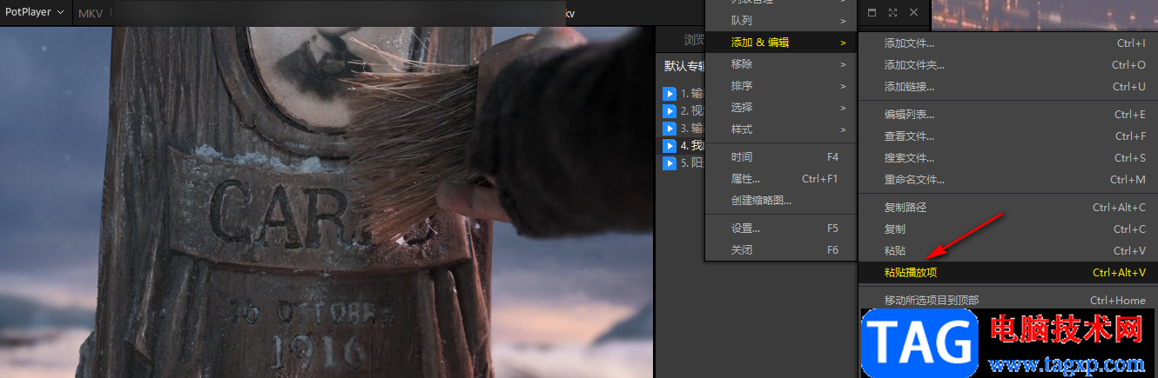Open 属性... from the context menu
Viewport: 1158px width, 378px height.
coord(780,179)
